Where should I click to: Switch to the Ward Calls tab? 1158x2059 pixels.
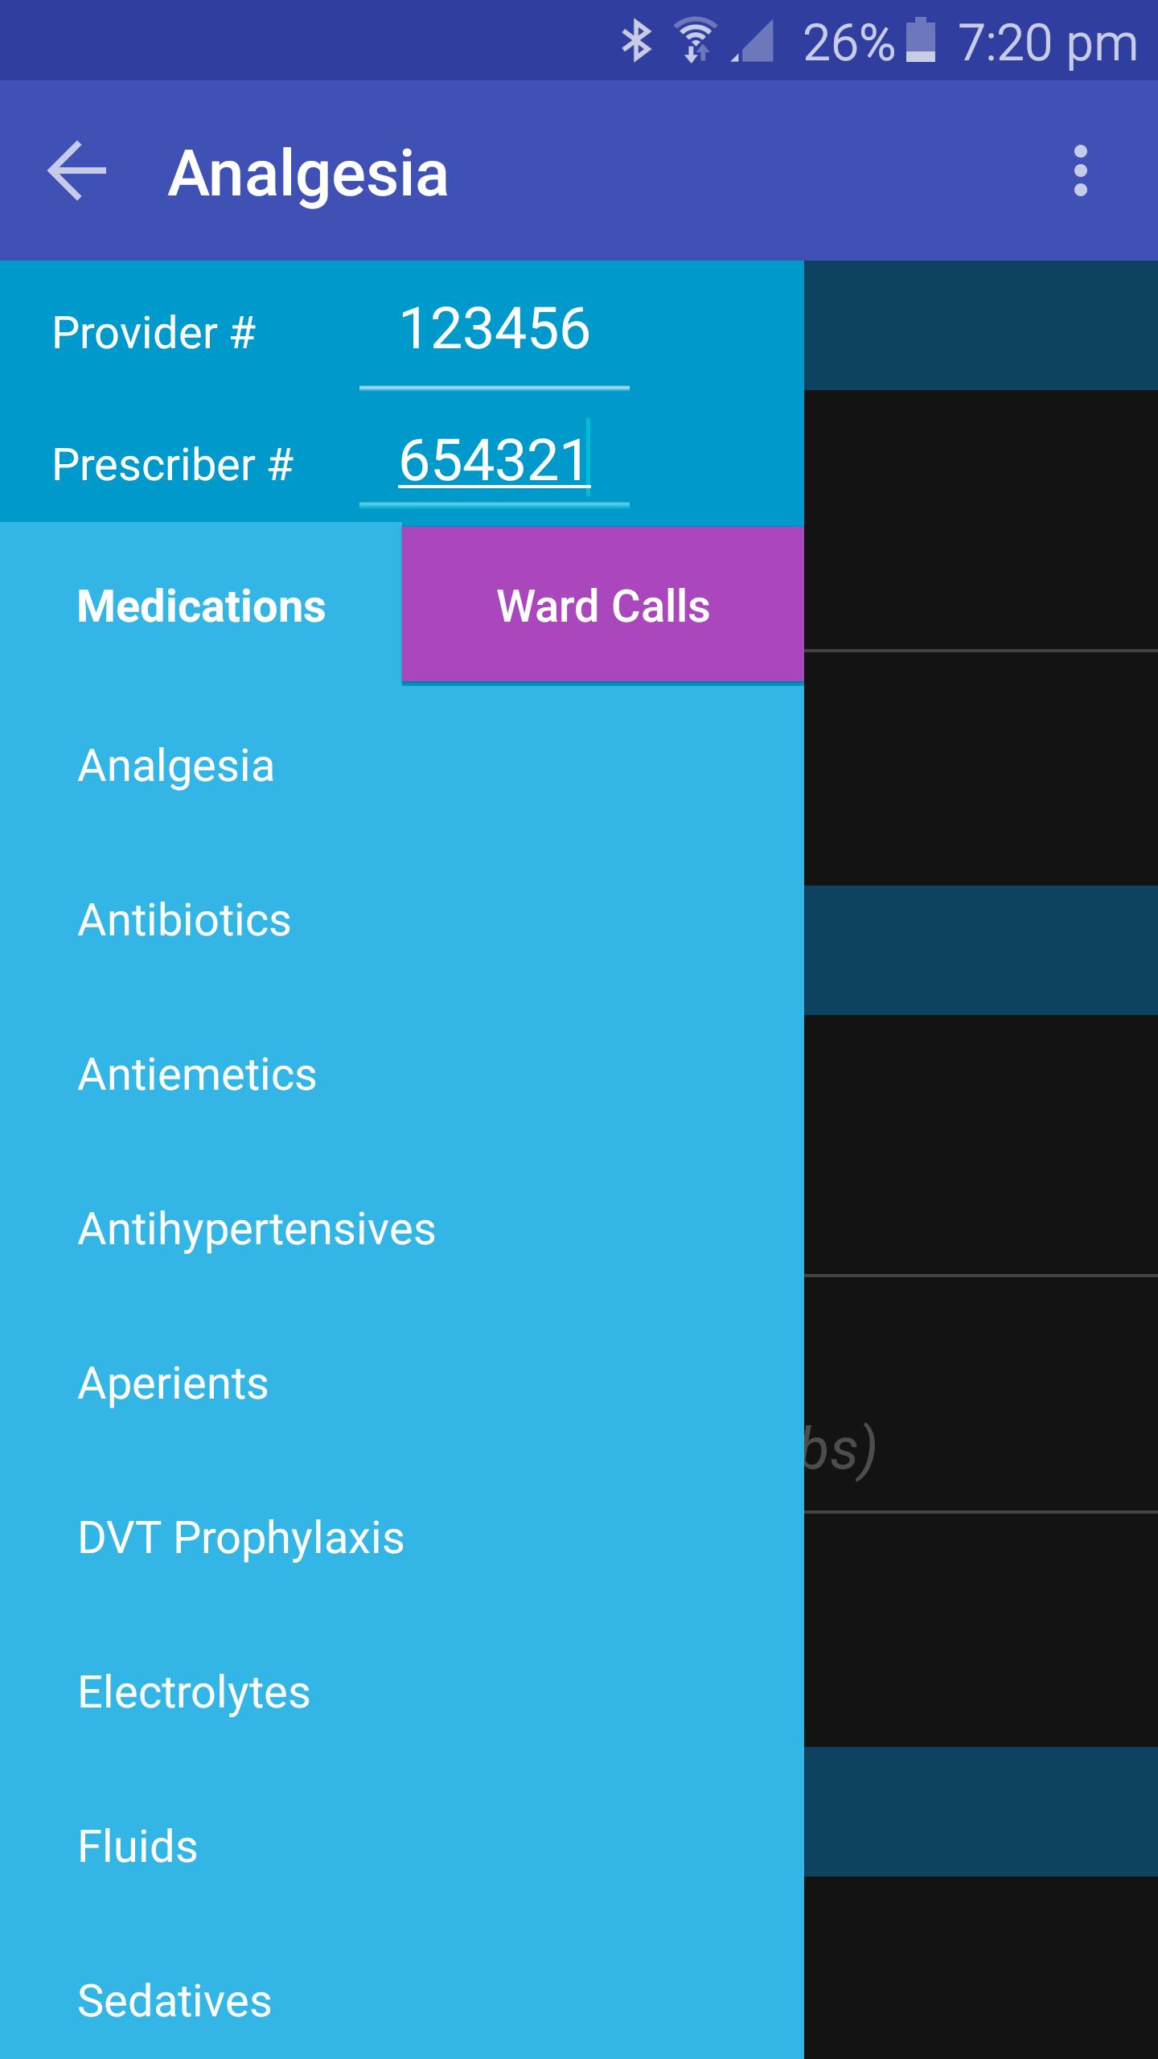[x=603, y=606]
